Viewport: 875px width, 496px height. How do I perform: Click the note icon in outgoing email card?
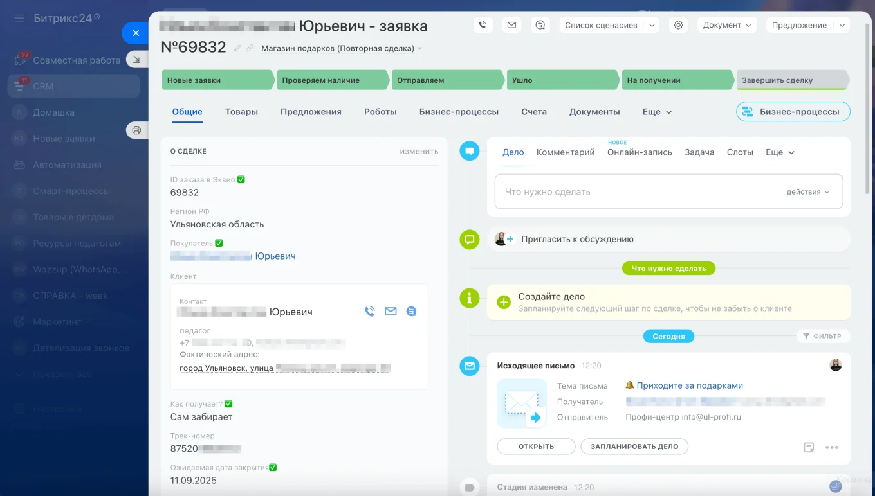(809, 447)
